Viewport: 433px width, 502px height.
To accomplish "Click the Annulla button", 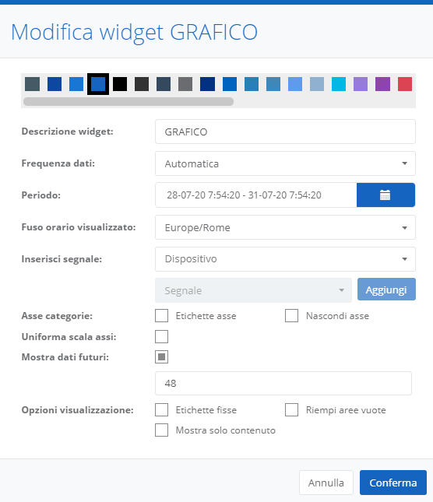I will point(326,483).
